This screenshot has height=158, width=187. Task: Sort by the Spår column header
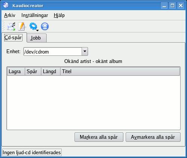coord(33,71)
